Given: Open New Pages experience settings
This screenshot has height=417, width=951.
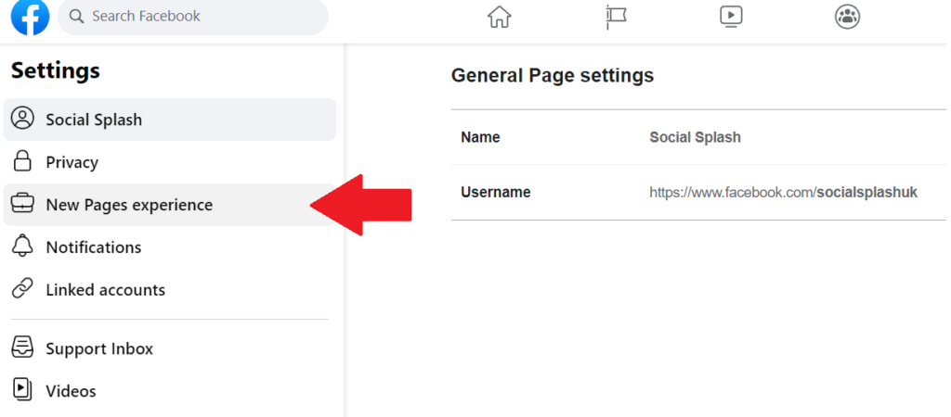Looking at the screenshot, I should click(170, 205).
